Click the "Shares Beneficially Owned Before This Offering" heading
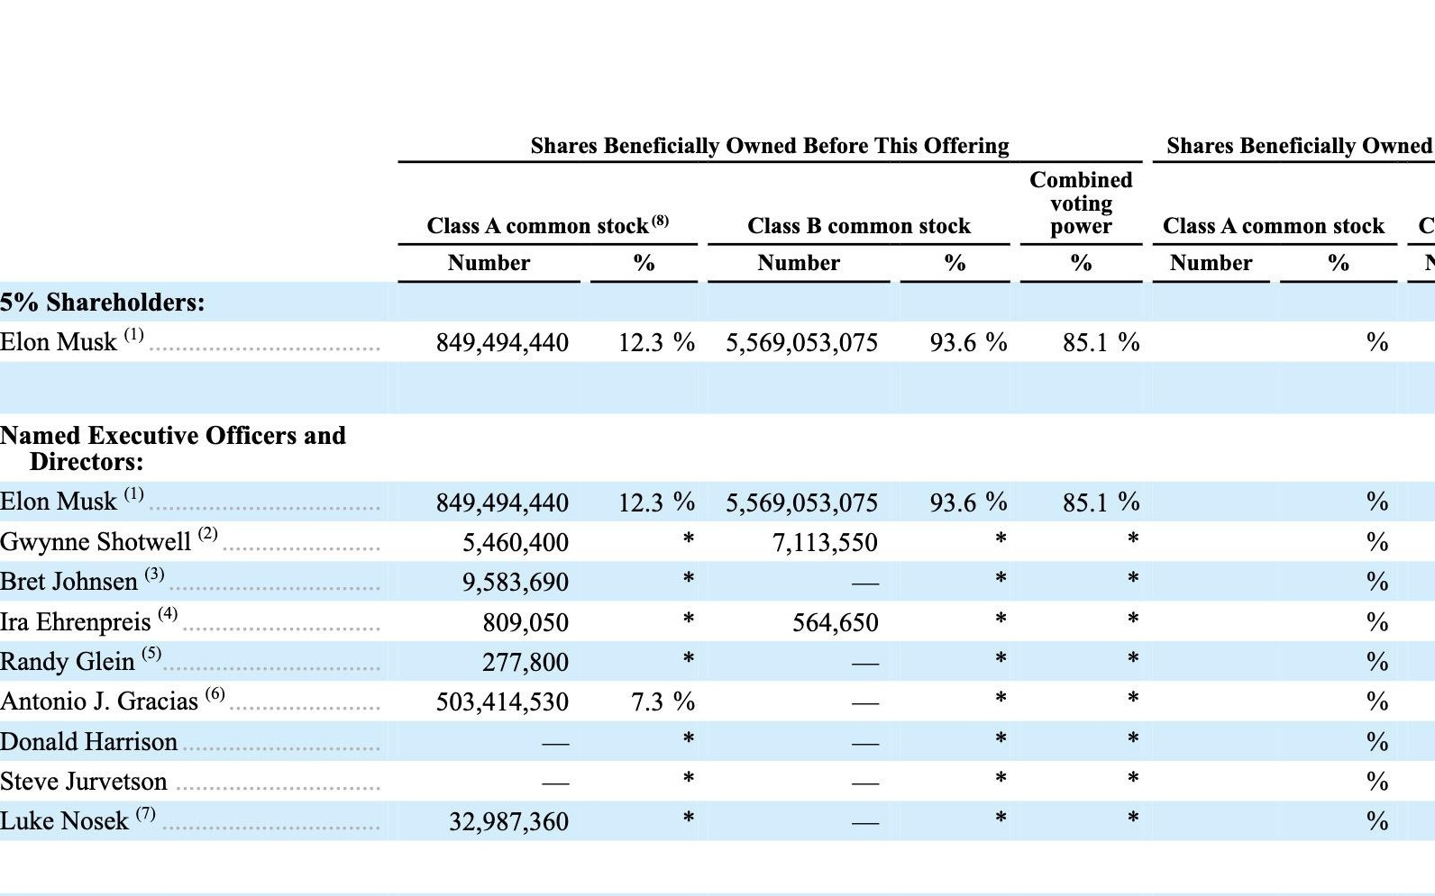 click(x=770, y=146)
